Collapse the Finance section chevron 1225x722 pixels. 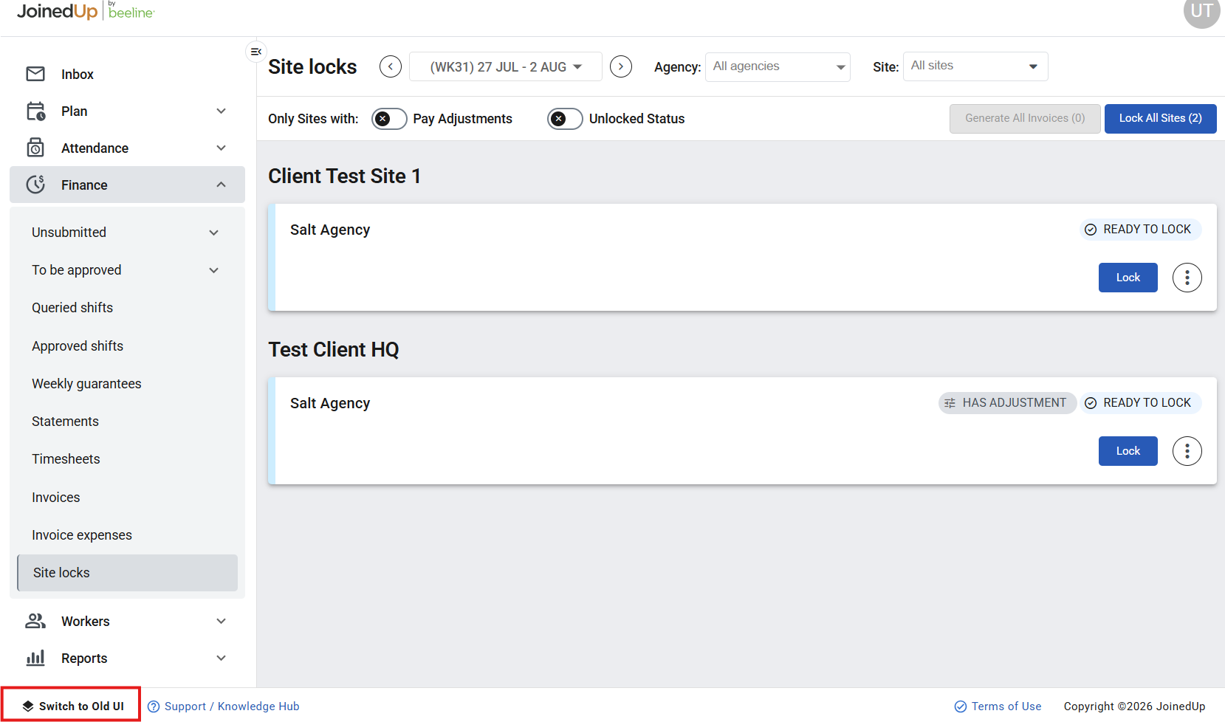point(222,185)
